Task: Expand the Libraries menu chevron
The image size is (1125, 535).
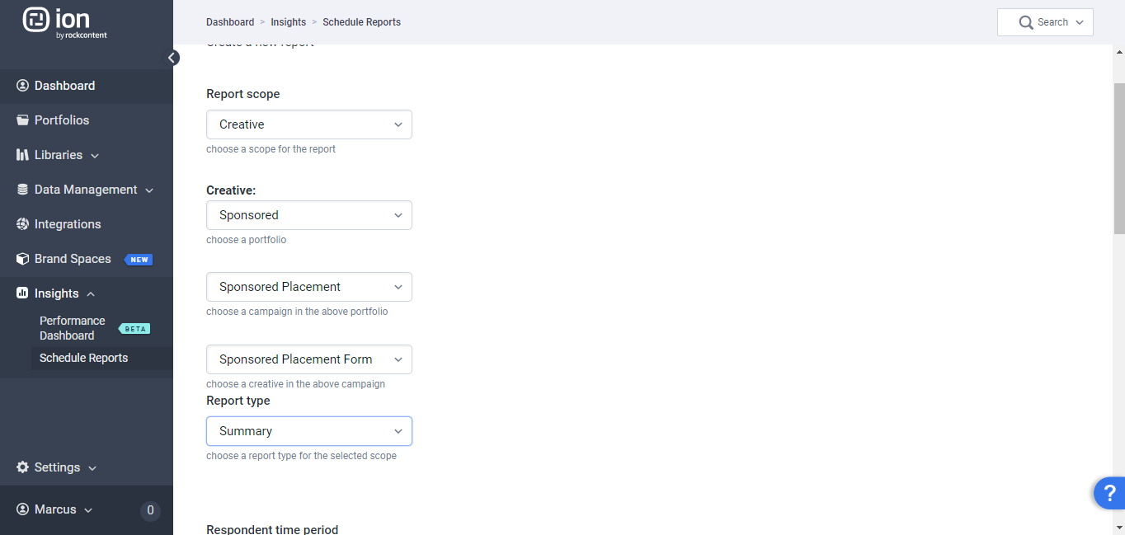Action: tap(95, 156)
